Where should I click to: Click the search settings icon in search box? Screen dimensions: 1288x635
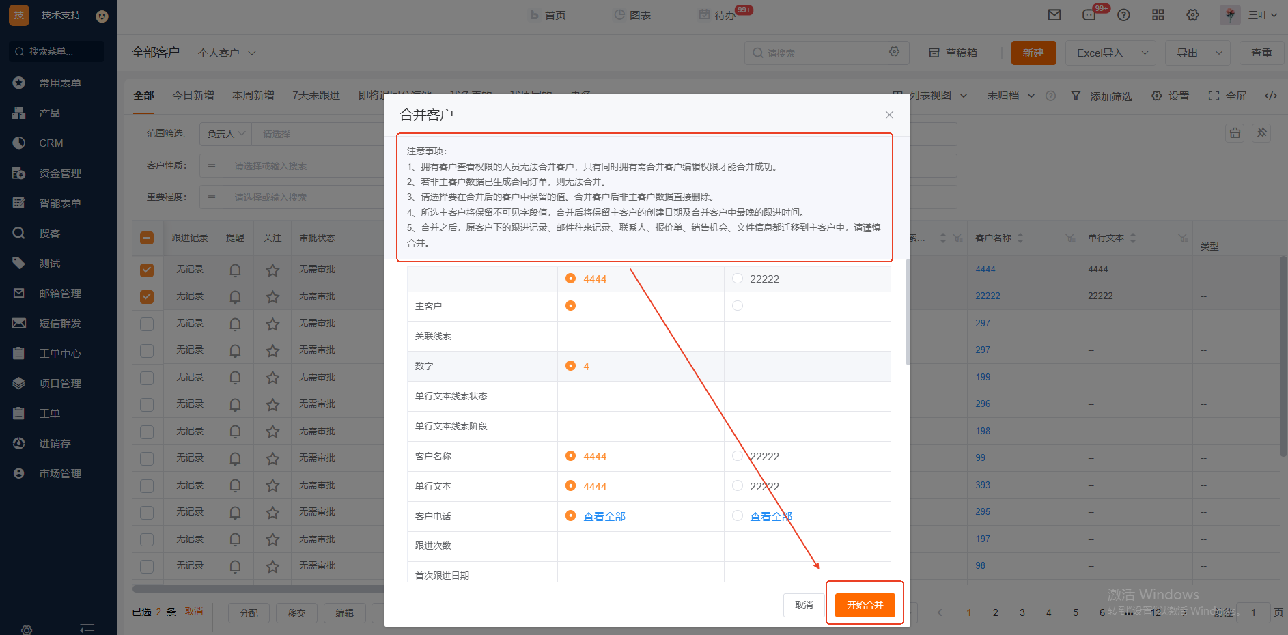pyautogui.click(x=894, y=52)
